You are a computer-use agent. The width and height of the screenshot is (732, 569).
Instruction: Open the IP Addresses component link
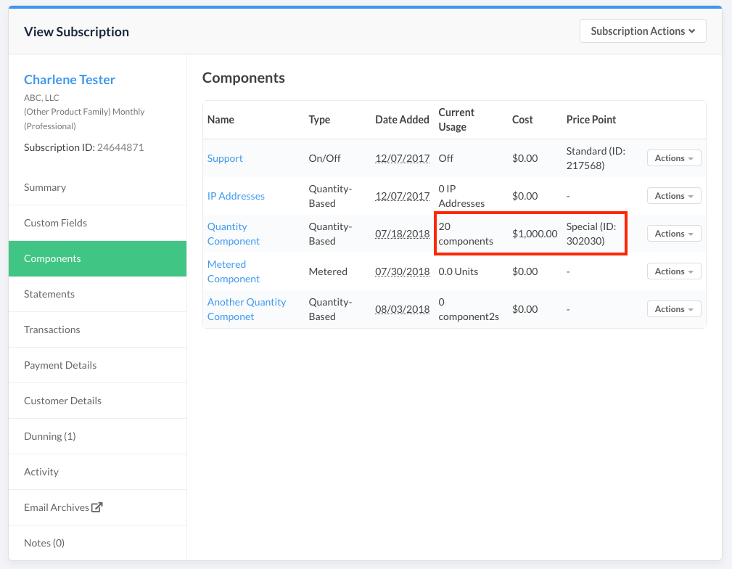tap(236, 196)
